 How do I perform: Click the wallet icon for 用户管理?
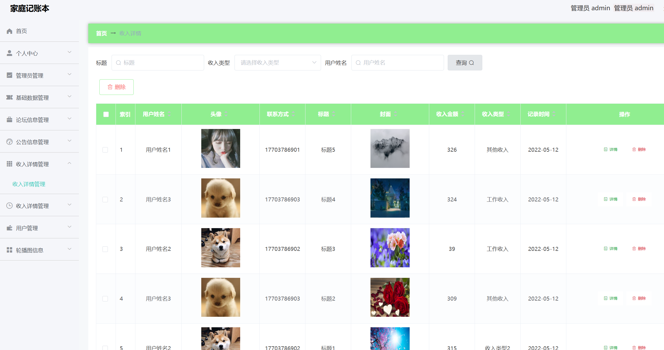tap(9, 228)
